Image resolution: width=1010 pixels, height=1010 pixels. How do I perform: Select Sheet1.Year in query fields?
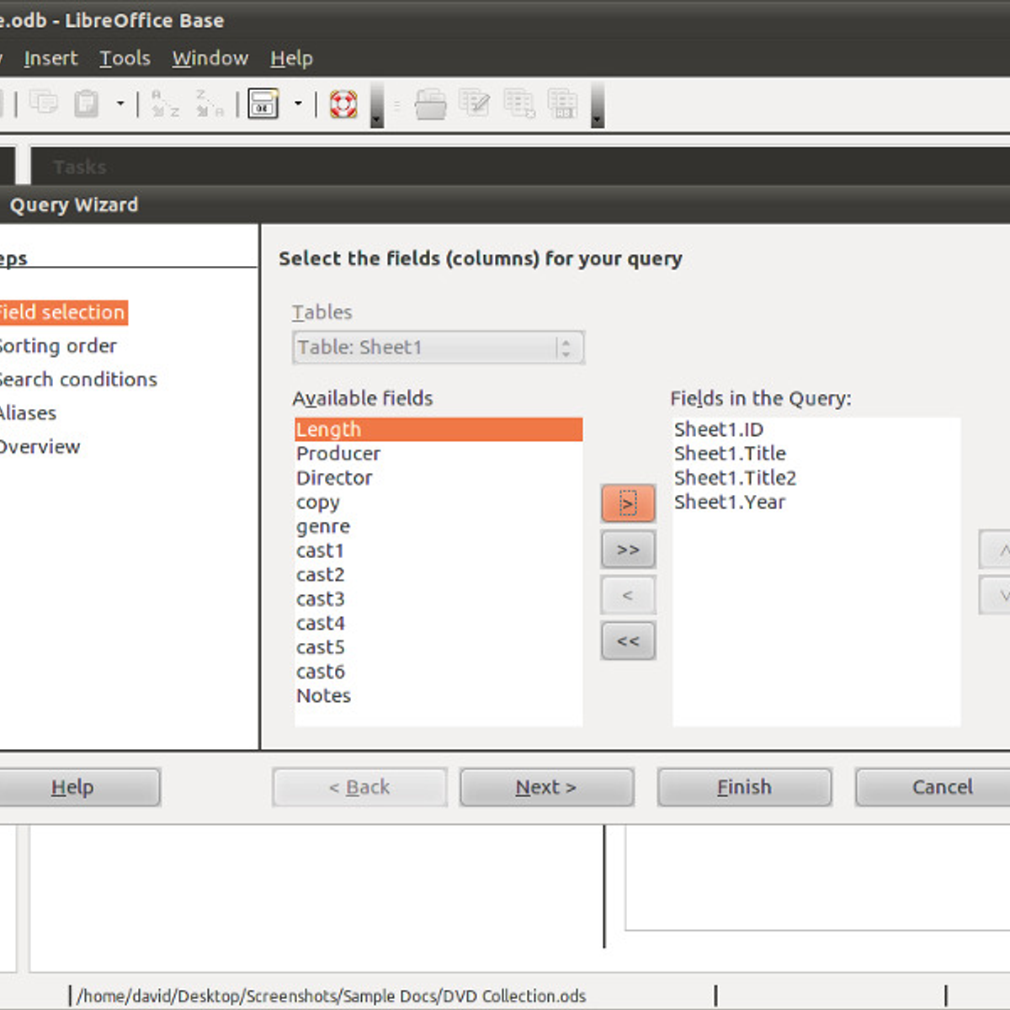pos(816,502)
